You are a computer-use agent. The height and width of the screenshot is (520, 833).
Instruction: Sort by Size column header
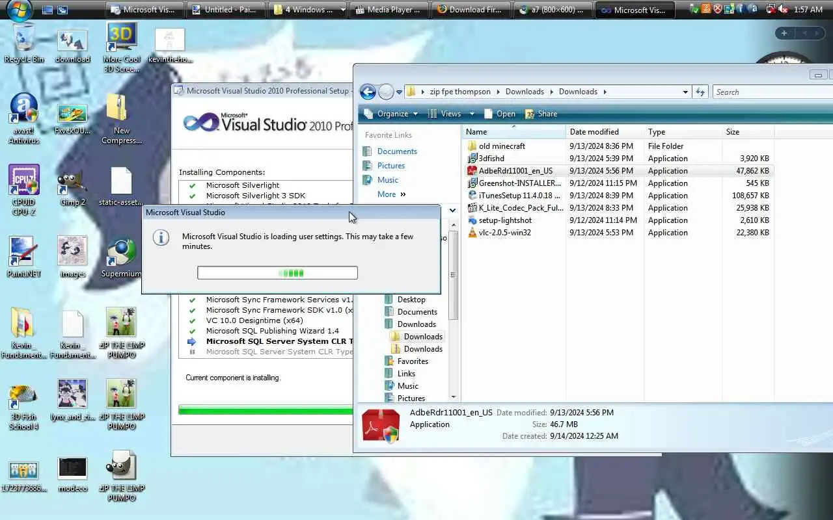click(x=748, y=132)
